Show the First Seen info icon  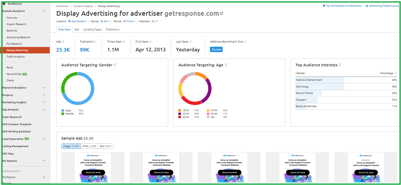pos(151,42)
